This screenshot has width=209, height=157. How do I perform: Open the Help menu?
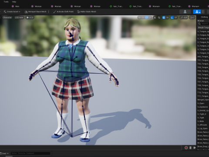pos(14,2)
